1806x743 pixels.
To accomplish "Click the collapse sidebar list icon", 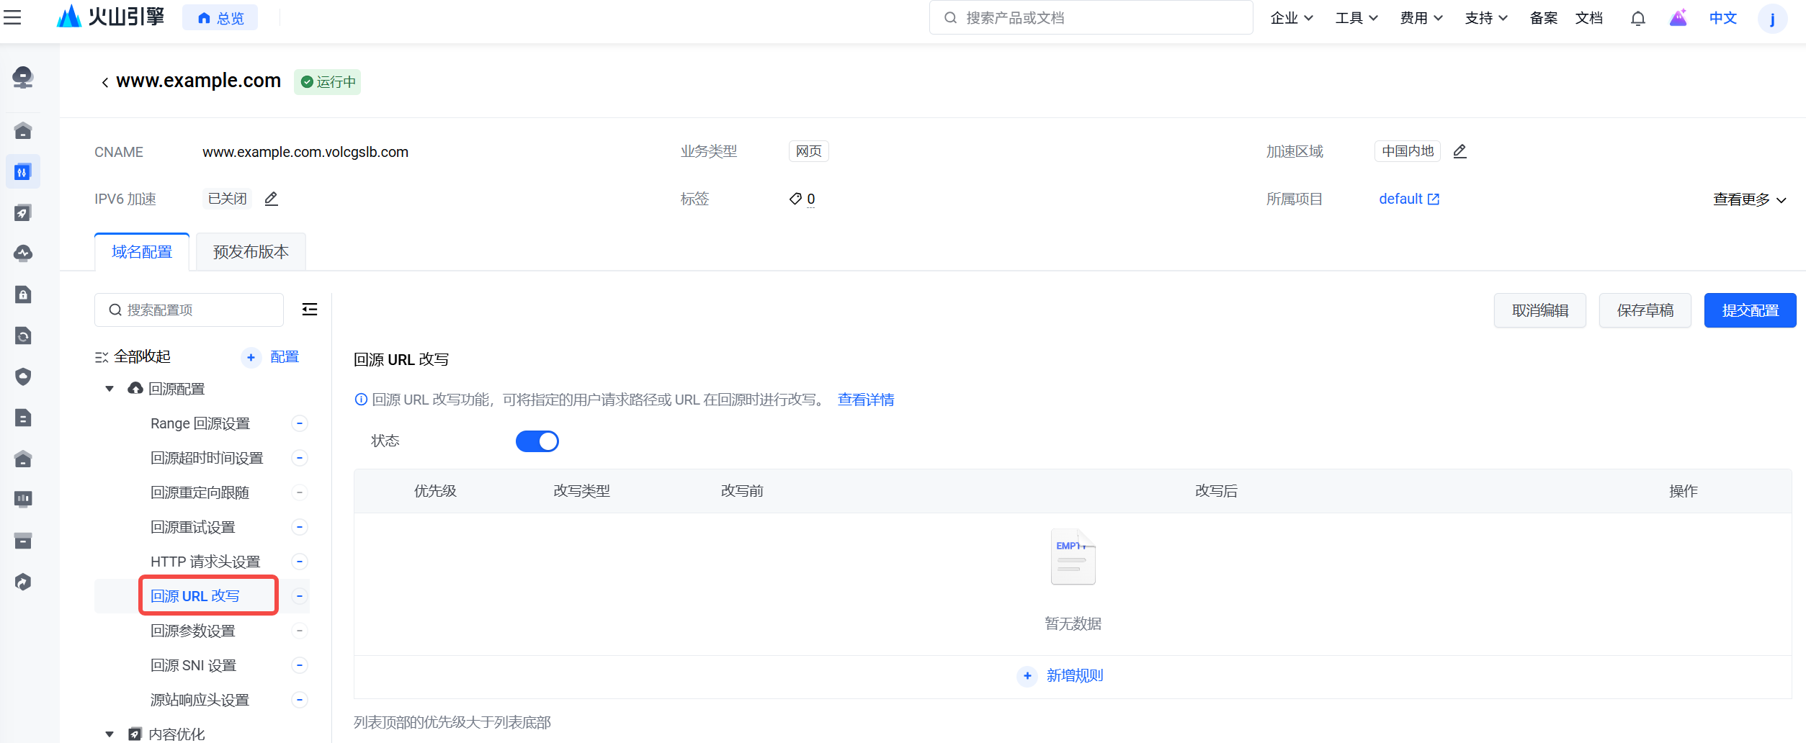I will (x=310, y=310).
